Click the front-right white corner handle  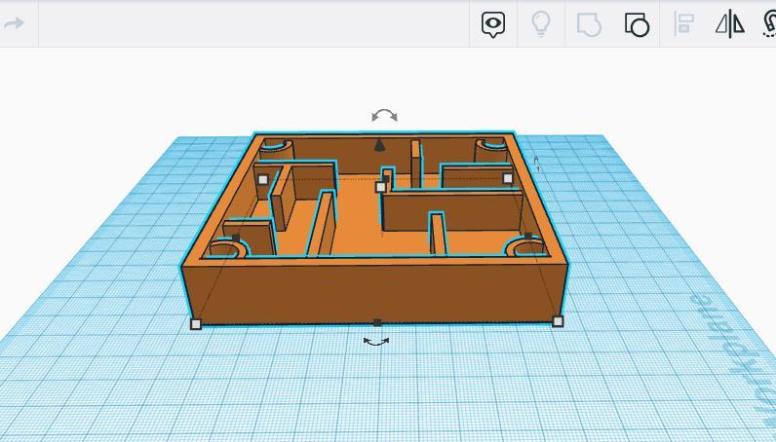pyautogui.click(x=558, y=322)
